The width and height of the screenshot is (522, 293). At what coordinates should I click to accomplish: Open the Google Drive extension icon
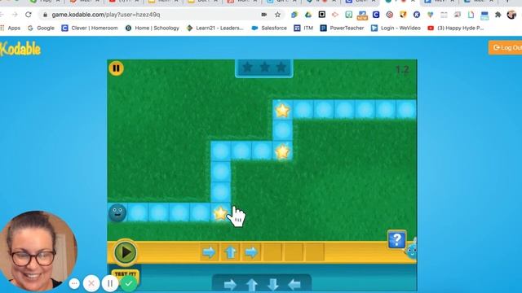[x=308, y=15]
